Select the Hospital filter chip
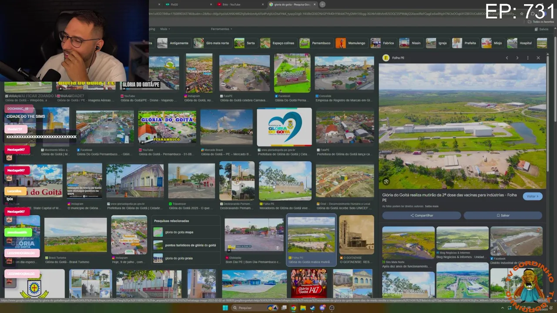This screenshot has width=557, height=313. coord(520,43)
